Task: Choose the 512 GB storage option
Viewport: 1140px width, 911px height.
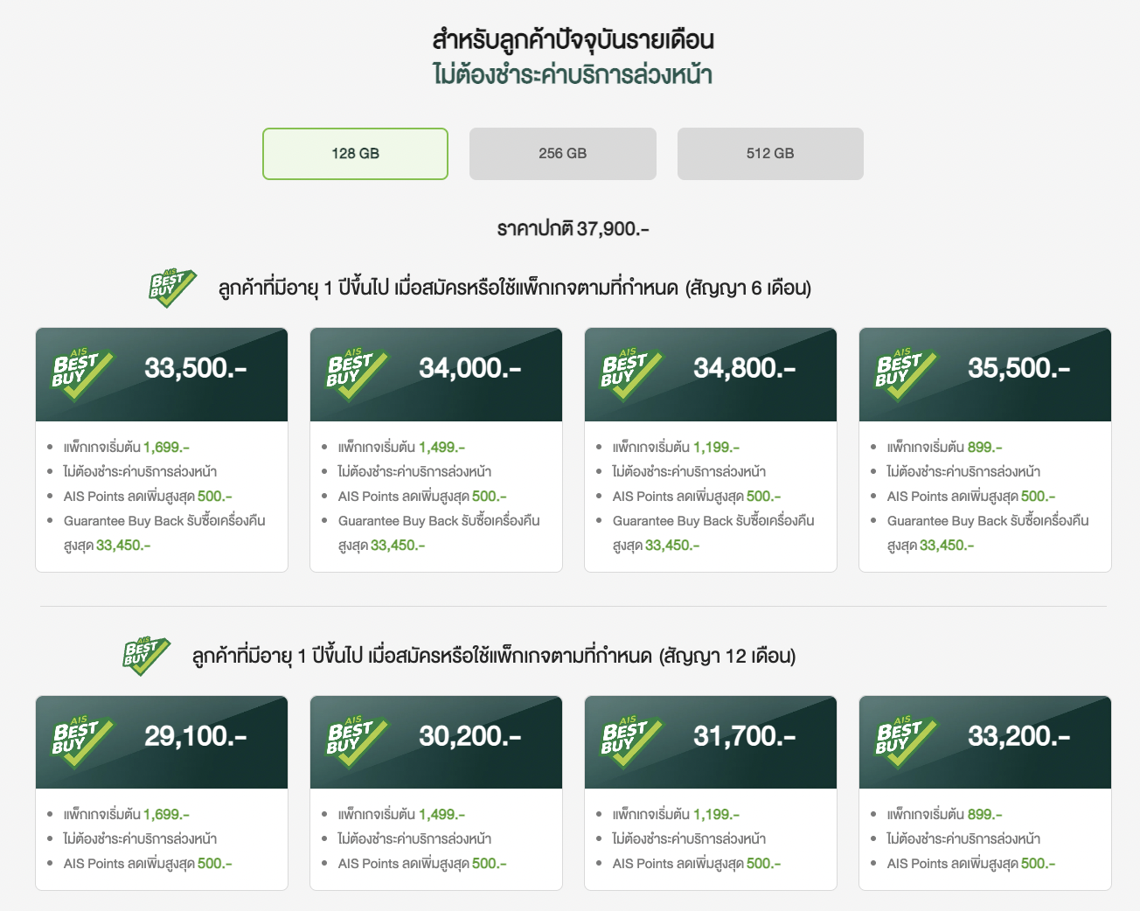Action: (x=770, y=154)
